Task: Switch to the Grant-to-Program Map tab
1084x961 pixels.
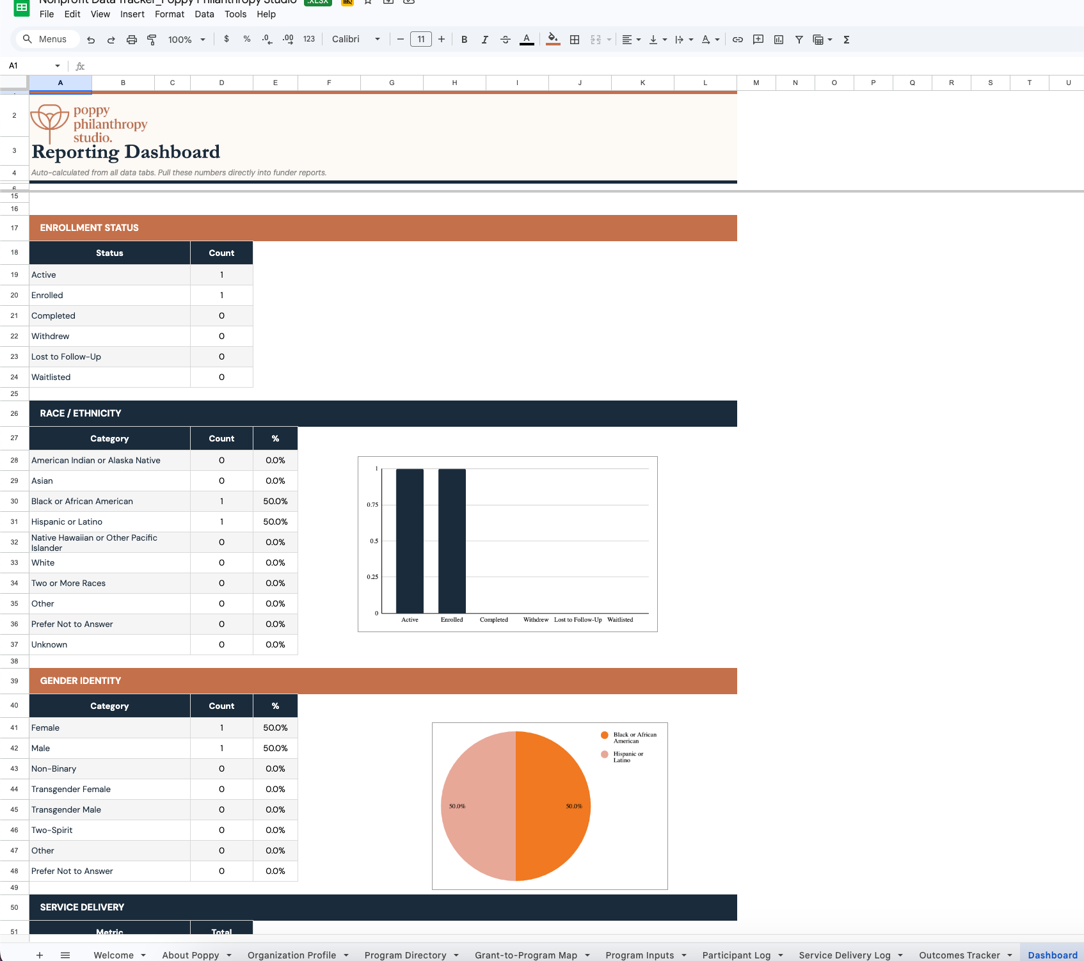Action: (526, 955)
